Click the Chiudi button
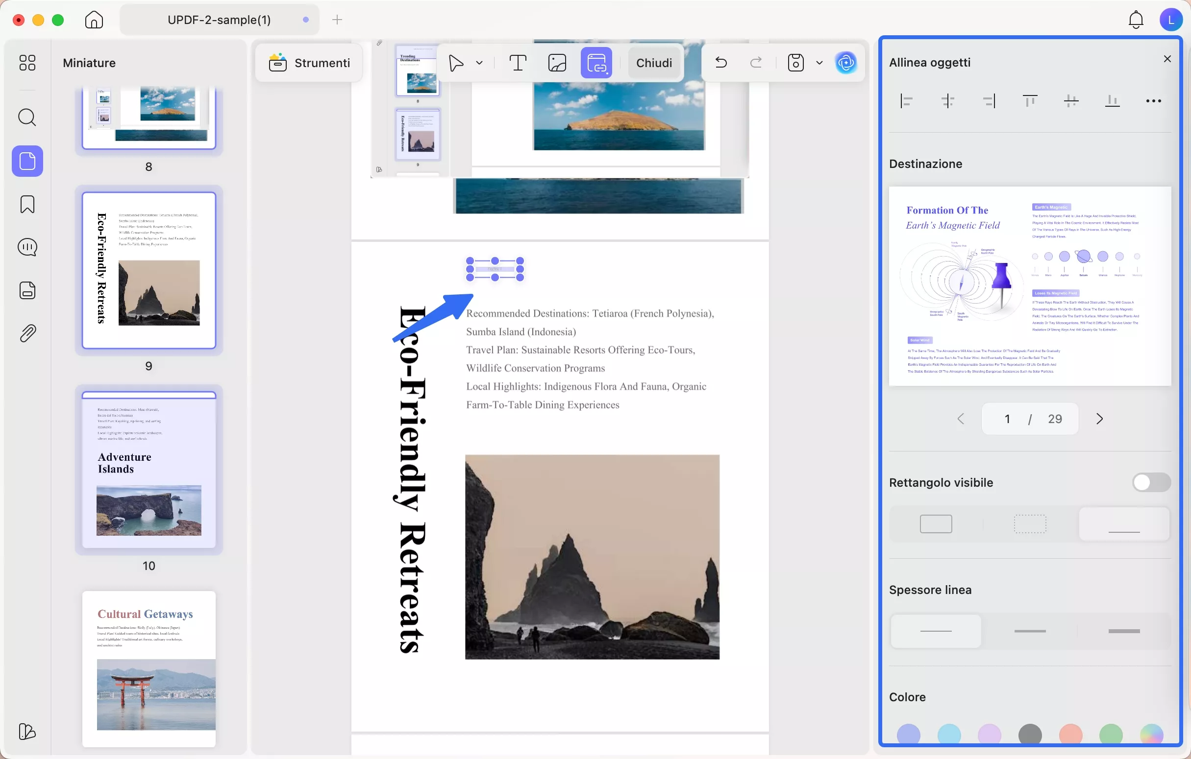 (x=654, y=63)
